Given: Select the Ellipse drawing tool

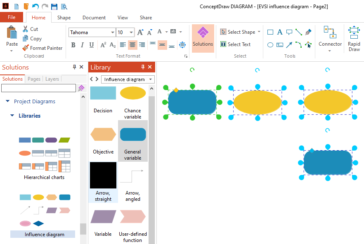Looking at the screenshot, I should [x=270, y=45].
